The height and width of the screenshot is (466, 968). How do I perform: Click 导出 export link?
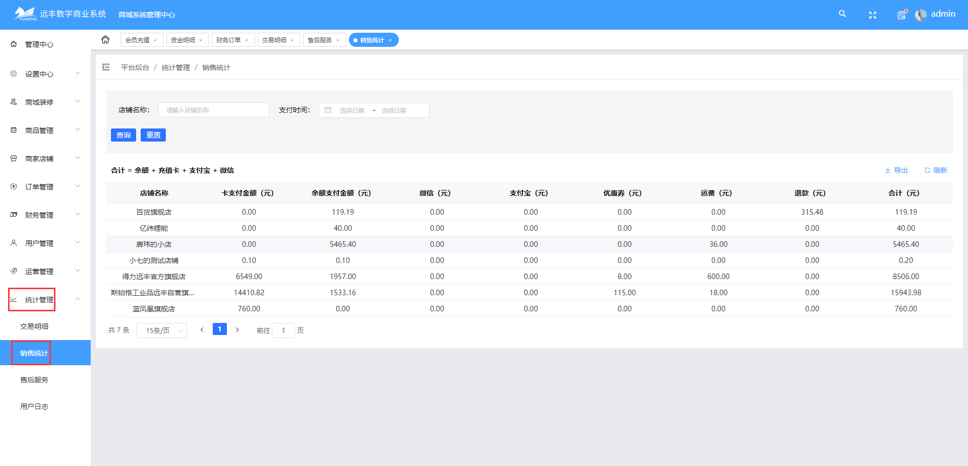pos(896,170)
